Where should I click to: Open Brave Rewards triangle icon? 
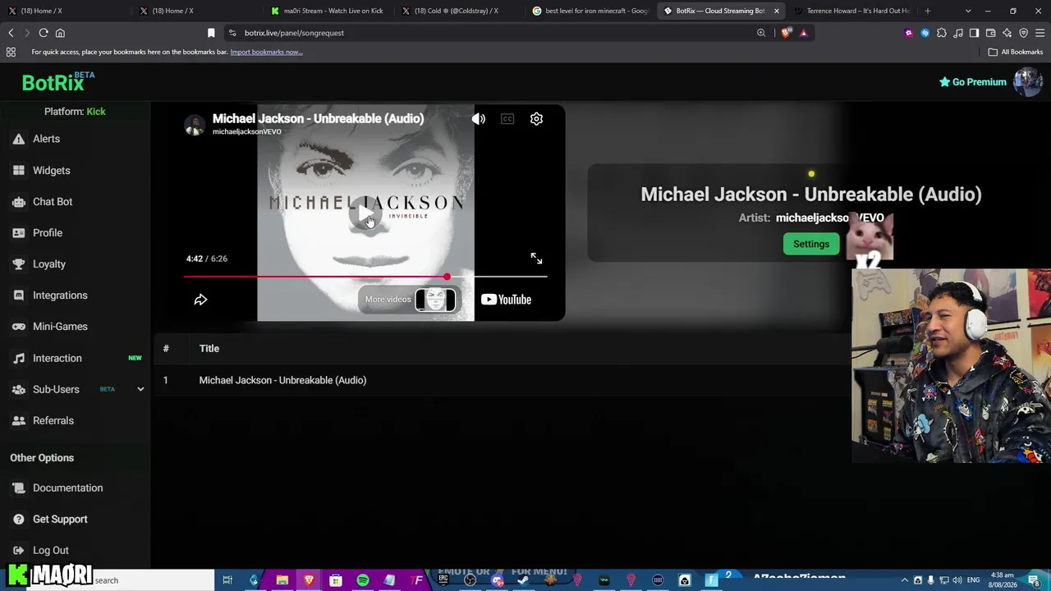click(803, 33)
